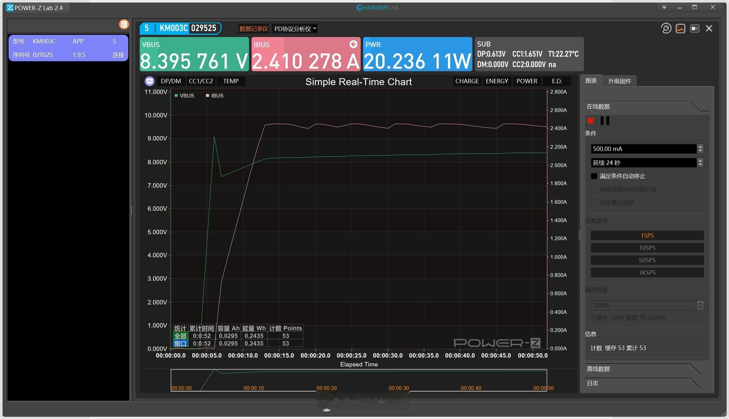Screen dimensions: 729x419
Task: Select the ENERGY tab in chart area
Action: [496, 80]
